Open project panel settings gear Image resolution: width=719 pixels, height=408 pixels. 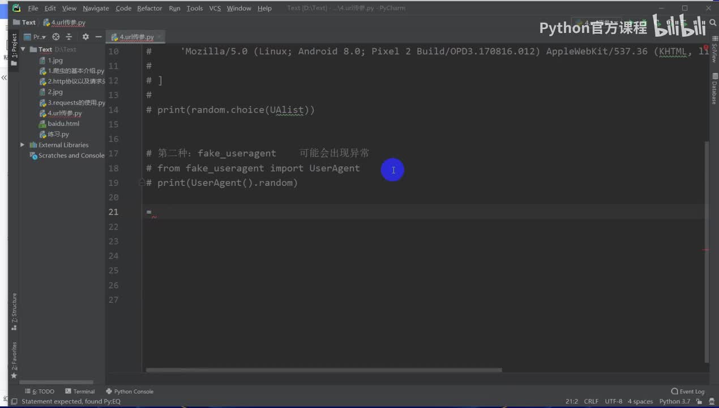[85, 37]
